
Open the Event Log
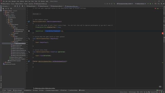click(x=160, y=90)
